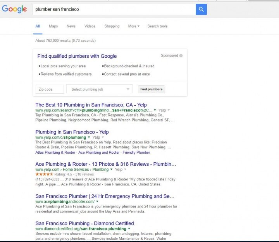Expand green arrow next to aceplumbingandrooter.com

(x=97, y=201)
